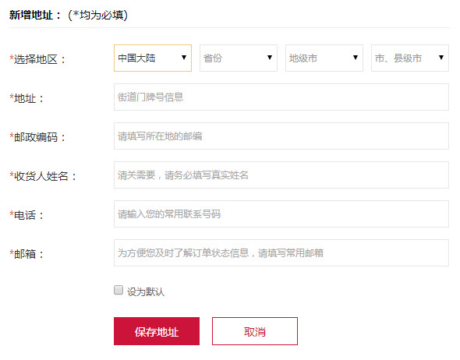The image size is (460, 360).
Task: Click the arrow icon on 地级市 selector
Action: 356,58
